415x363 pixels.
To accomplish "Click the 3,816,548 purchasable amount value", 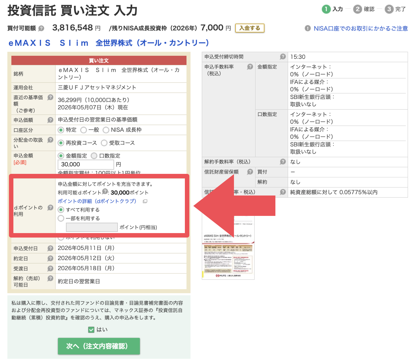I will coord(73,28).
